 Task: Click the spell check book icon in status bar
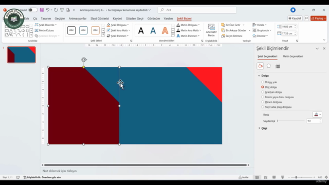coord(18,177)
